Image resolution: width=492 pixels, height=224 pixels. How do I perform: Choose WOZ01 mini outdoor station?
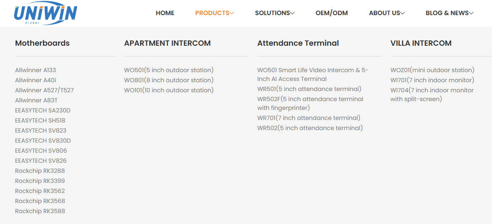[432, 70]
